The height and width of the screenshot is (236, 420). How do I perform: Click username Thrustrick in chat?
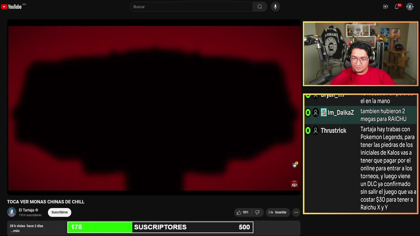pos(333,130)
